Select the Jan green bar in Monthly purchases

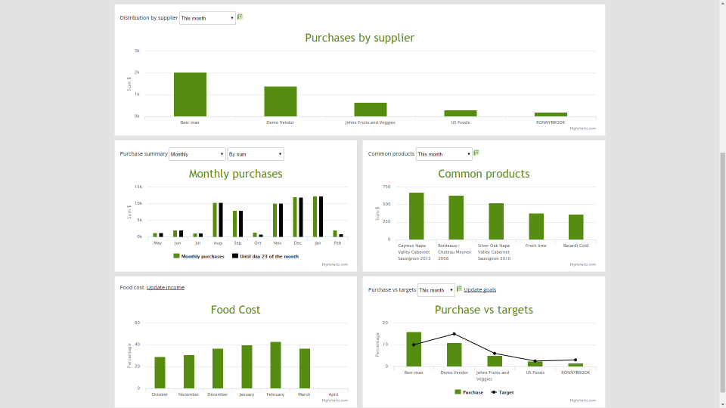315,217
